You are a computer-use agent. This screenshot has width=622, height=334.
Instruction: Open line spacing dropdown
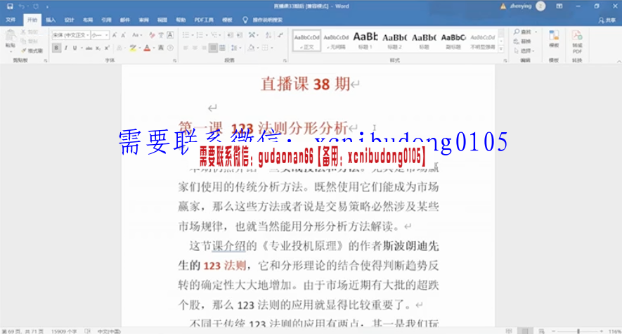[x=235, y=48]
